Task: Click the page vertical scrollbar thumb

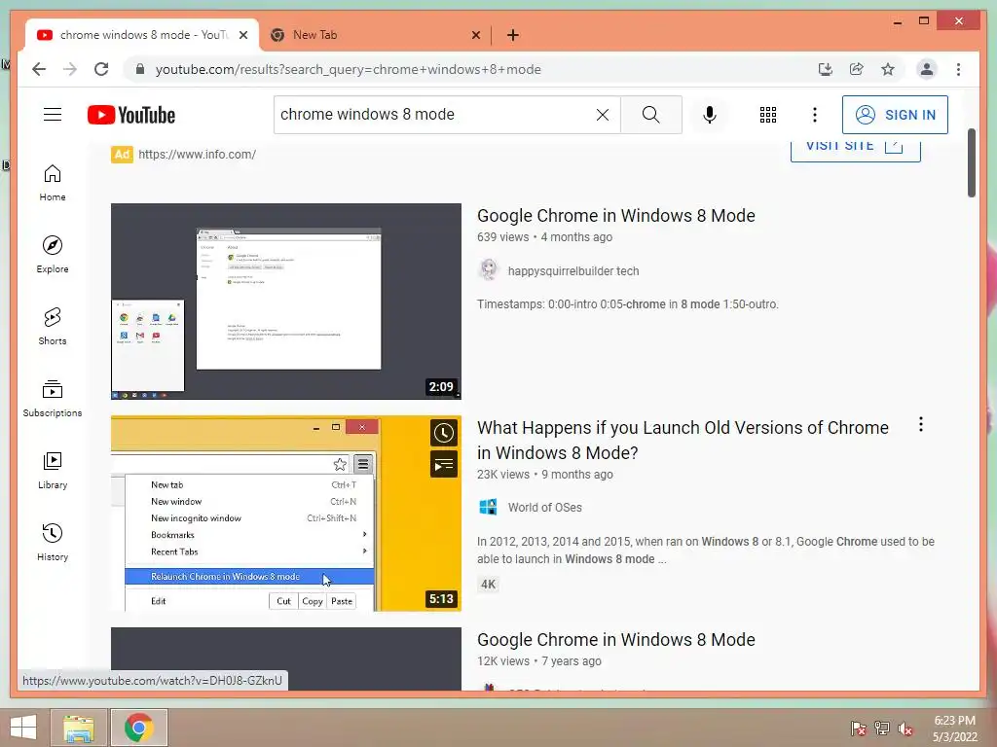Action: [x=972, y=162]
